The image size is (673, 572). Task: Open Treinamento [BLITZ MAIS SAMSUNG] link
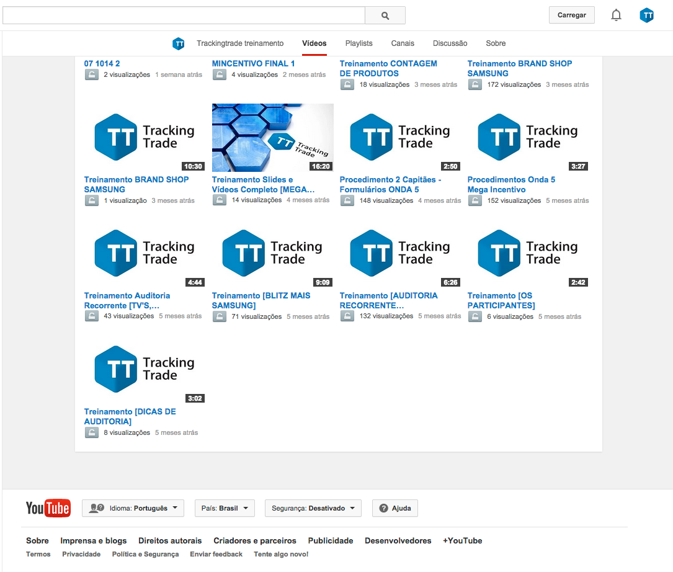(x=261, y=300)
